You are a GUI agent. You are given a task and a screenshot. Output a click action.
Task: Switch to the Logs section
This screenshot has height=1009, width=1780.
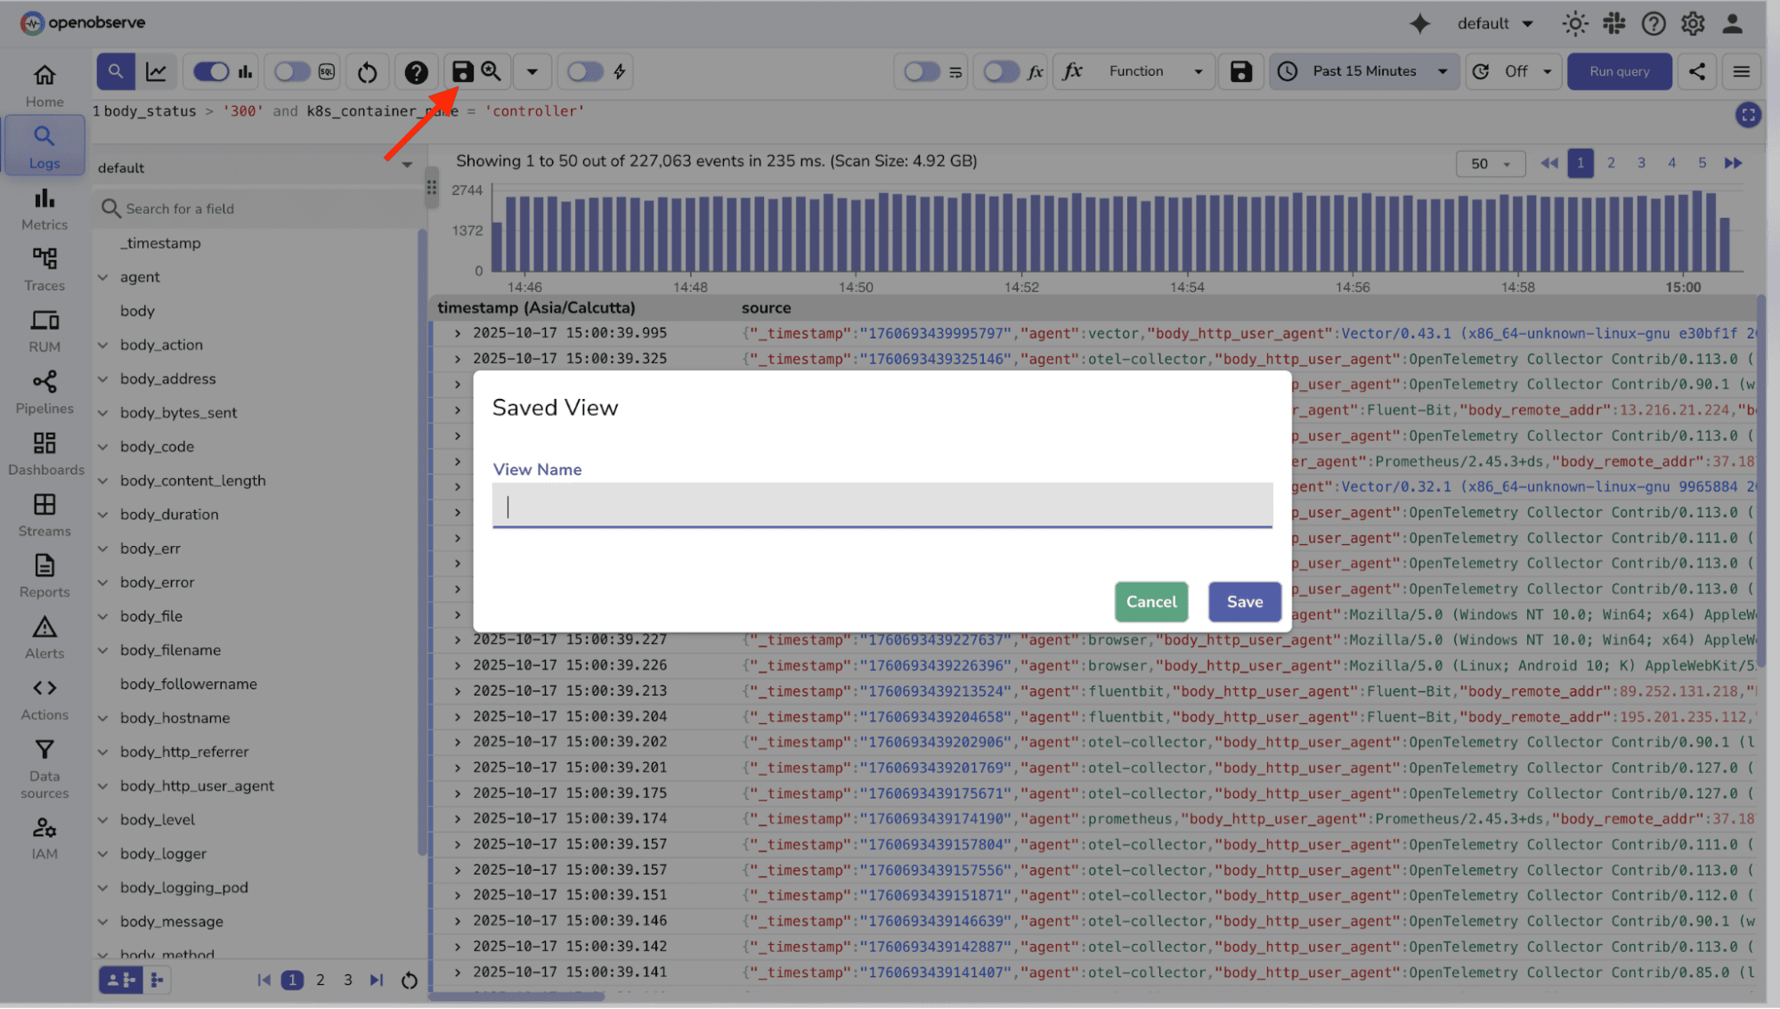pyautogui.click(x=44, y=144)
